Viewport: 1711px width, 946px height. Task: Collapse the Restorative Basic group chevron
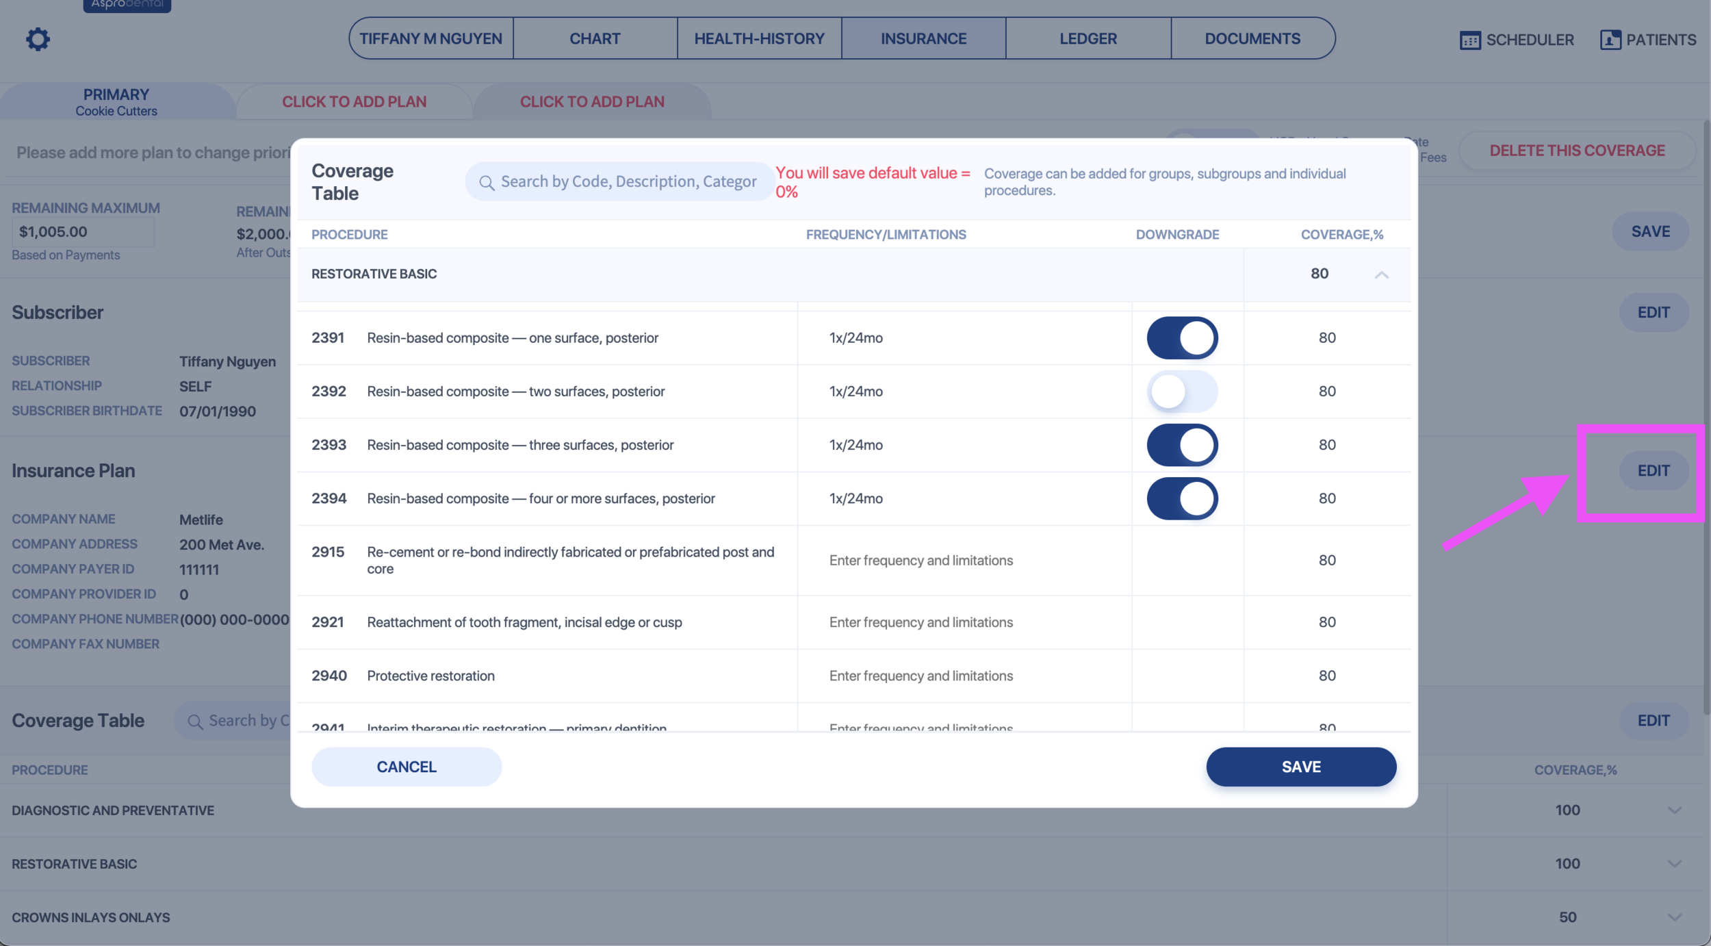(1381, 275)
